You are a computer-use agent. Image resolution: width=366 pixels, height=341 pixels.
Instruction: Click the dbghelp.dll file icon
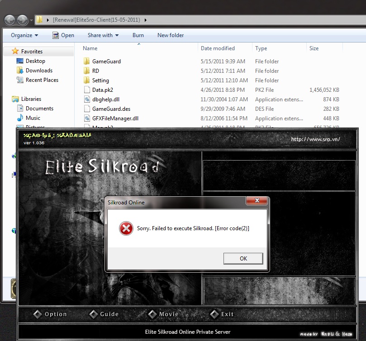[86, 99]
